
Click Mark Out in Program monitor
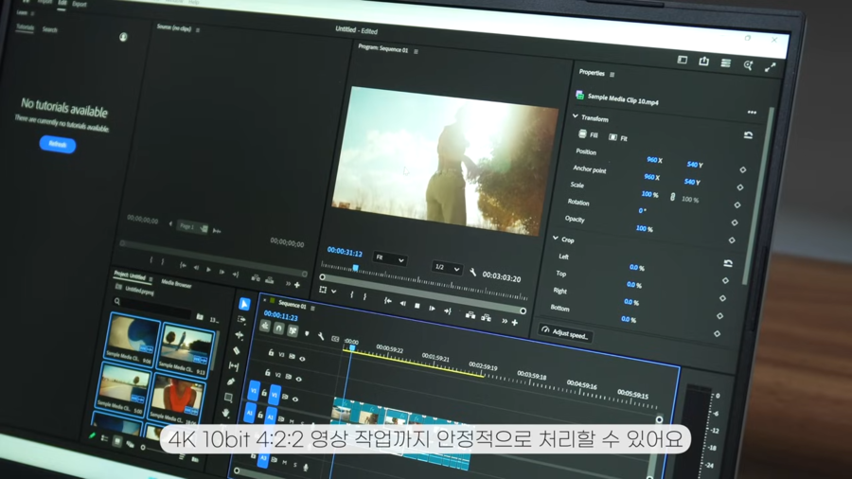[364, 296]
